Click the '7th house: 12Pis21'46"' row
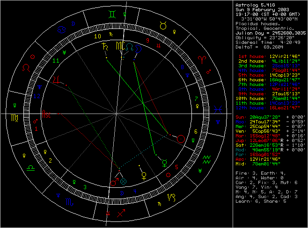Viewport: 308px width, 228px height. coord(269,85)
